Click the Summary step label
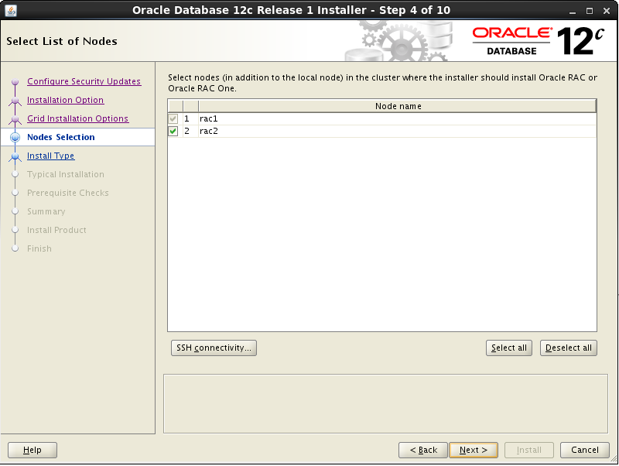Viewport: 619px width, 466px height. coord(46,211)
